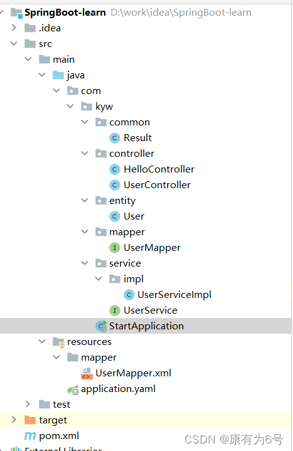Collapse the src folder chevron
Viewport: 293px width, 451px height.
14,43
